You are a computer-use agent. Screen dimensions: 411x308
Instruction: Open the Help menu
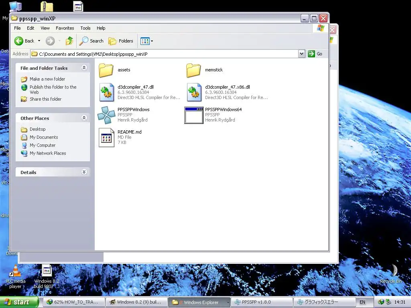(101, 28)
